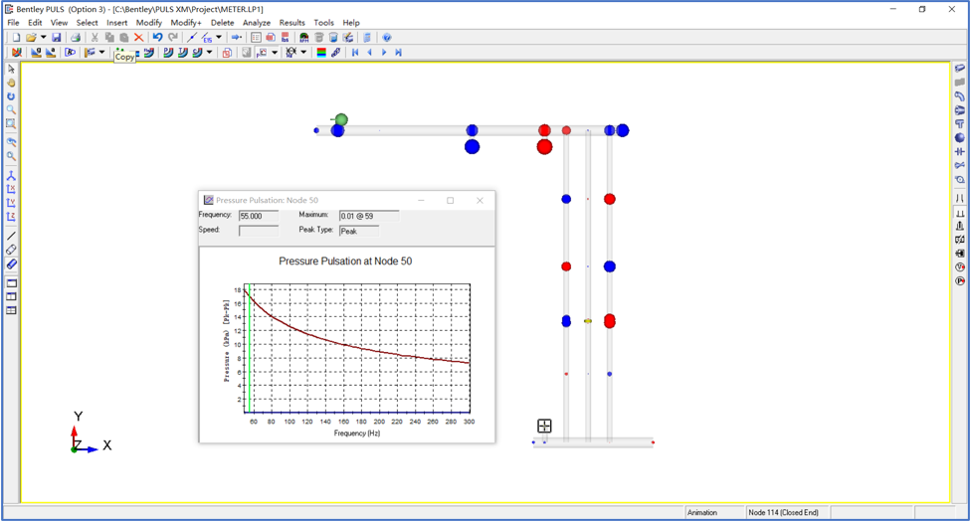Open the Analyze menu

pyautogui.click(x=257, y=22)
